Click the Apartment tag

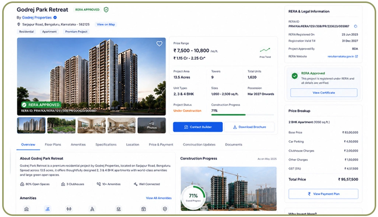[x=49, y=32]
